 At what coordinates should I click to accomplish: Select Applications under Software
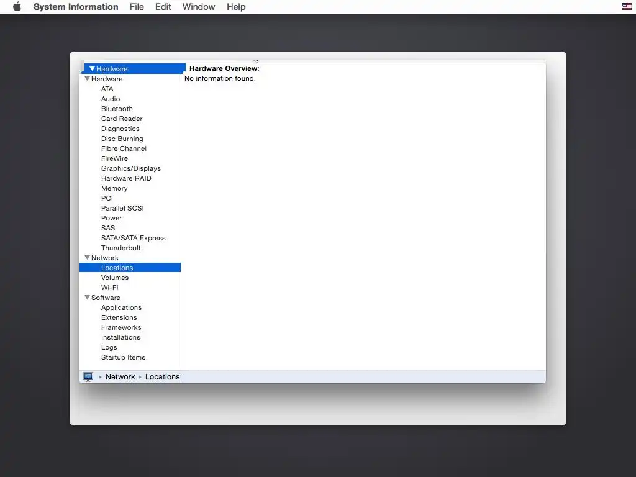coord(121,307)
